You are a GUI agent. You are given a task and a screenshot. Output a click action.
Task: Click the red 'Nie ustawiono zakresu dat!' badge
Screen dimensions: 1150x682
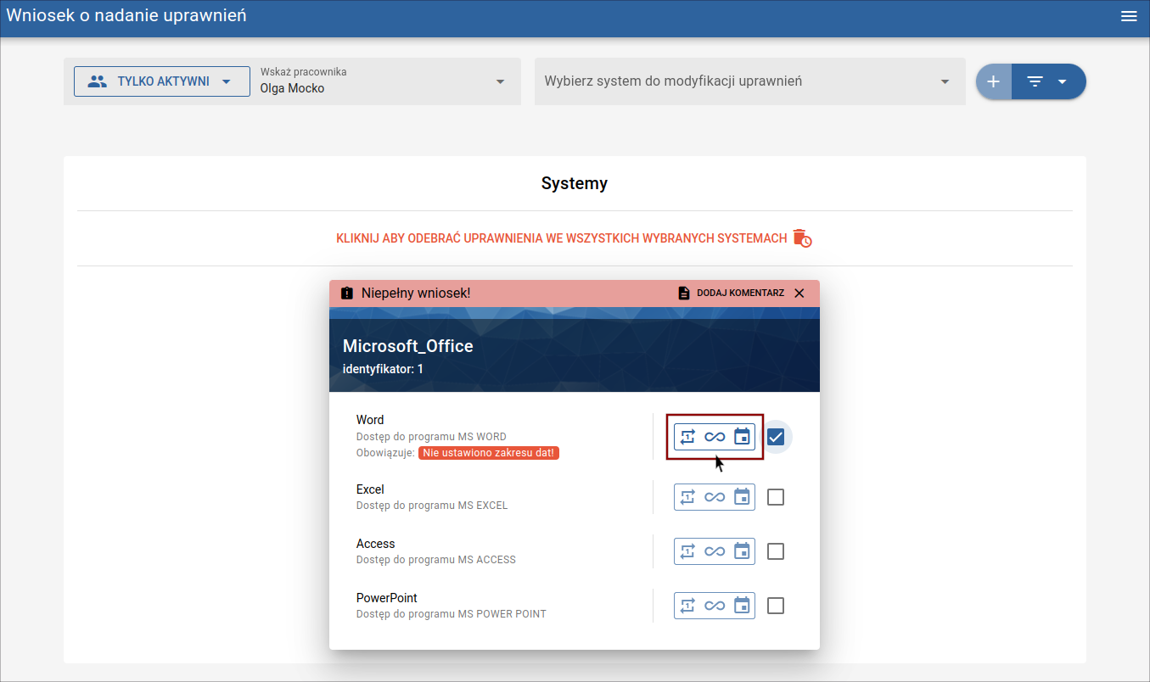click(x=489, y=453)
